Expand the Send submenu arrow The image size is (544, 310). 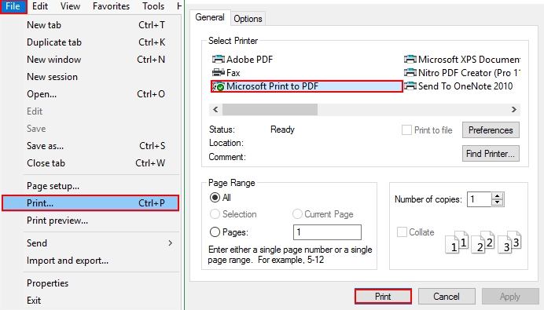[x=170, y=243]
